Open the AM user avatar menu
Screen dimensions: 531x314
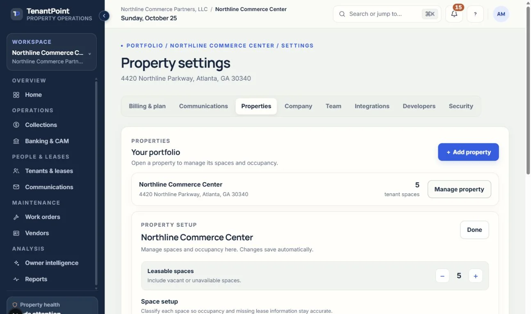(x=501, y=14)
